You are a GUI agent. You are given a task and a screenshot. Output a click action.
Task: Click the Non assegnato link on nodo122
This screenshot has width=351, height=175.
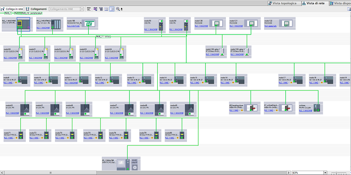click(271, 26)
